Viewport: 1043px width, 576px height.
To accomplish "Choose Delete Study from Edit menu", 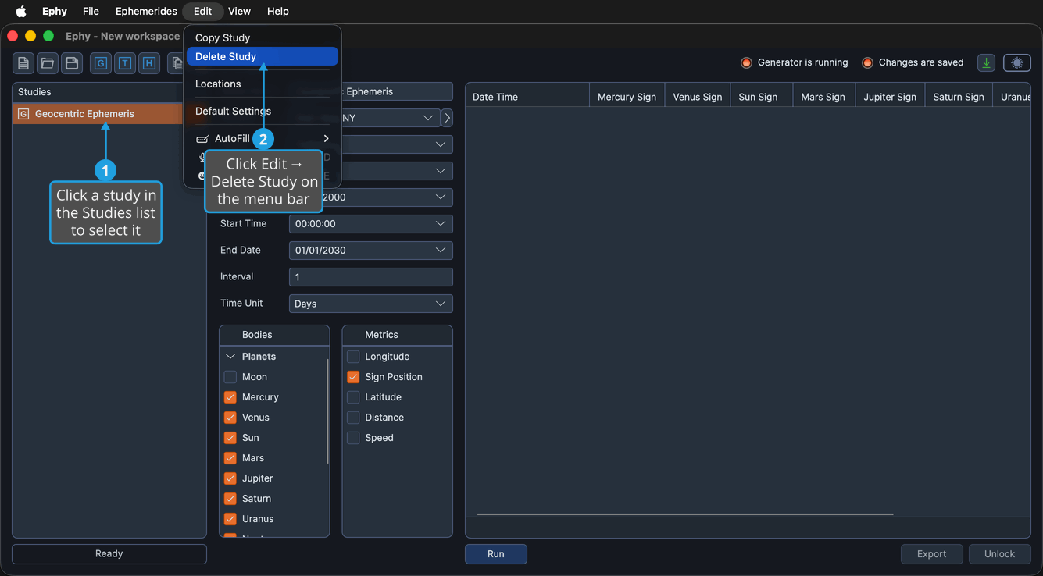I will 263,56.
